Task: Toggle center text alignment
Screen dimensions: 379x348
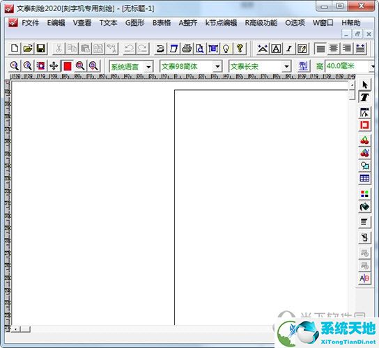Action: pyautogui.click(x=334, y=49)
